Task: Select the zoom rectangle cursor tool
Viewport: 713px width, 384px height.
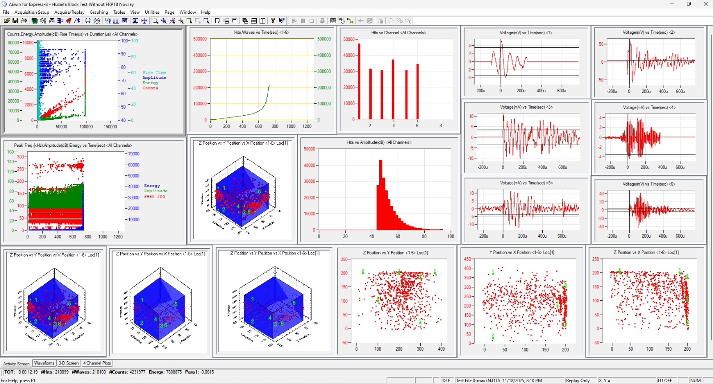Action: 155,21
